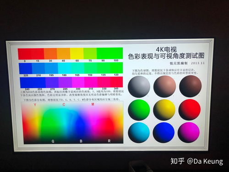Select the cyan color block labeled 180
This screenshot has width=229, height=172.
pos(65,68)
